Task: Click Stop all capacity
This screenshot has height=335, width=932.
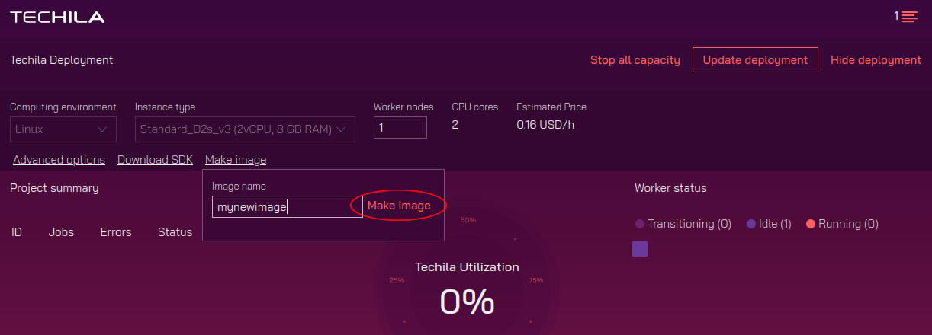Action: tap(635, 60)
